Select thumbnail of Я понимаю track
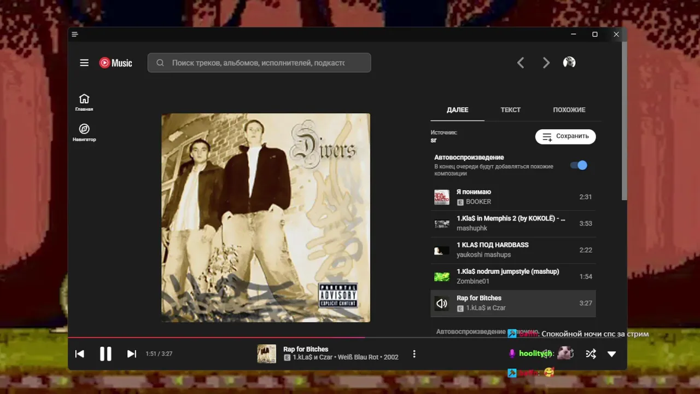 point(442,197)
